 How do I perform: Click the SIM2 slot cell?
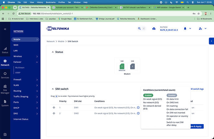click(x=76, y=113)
